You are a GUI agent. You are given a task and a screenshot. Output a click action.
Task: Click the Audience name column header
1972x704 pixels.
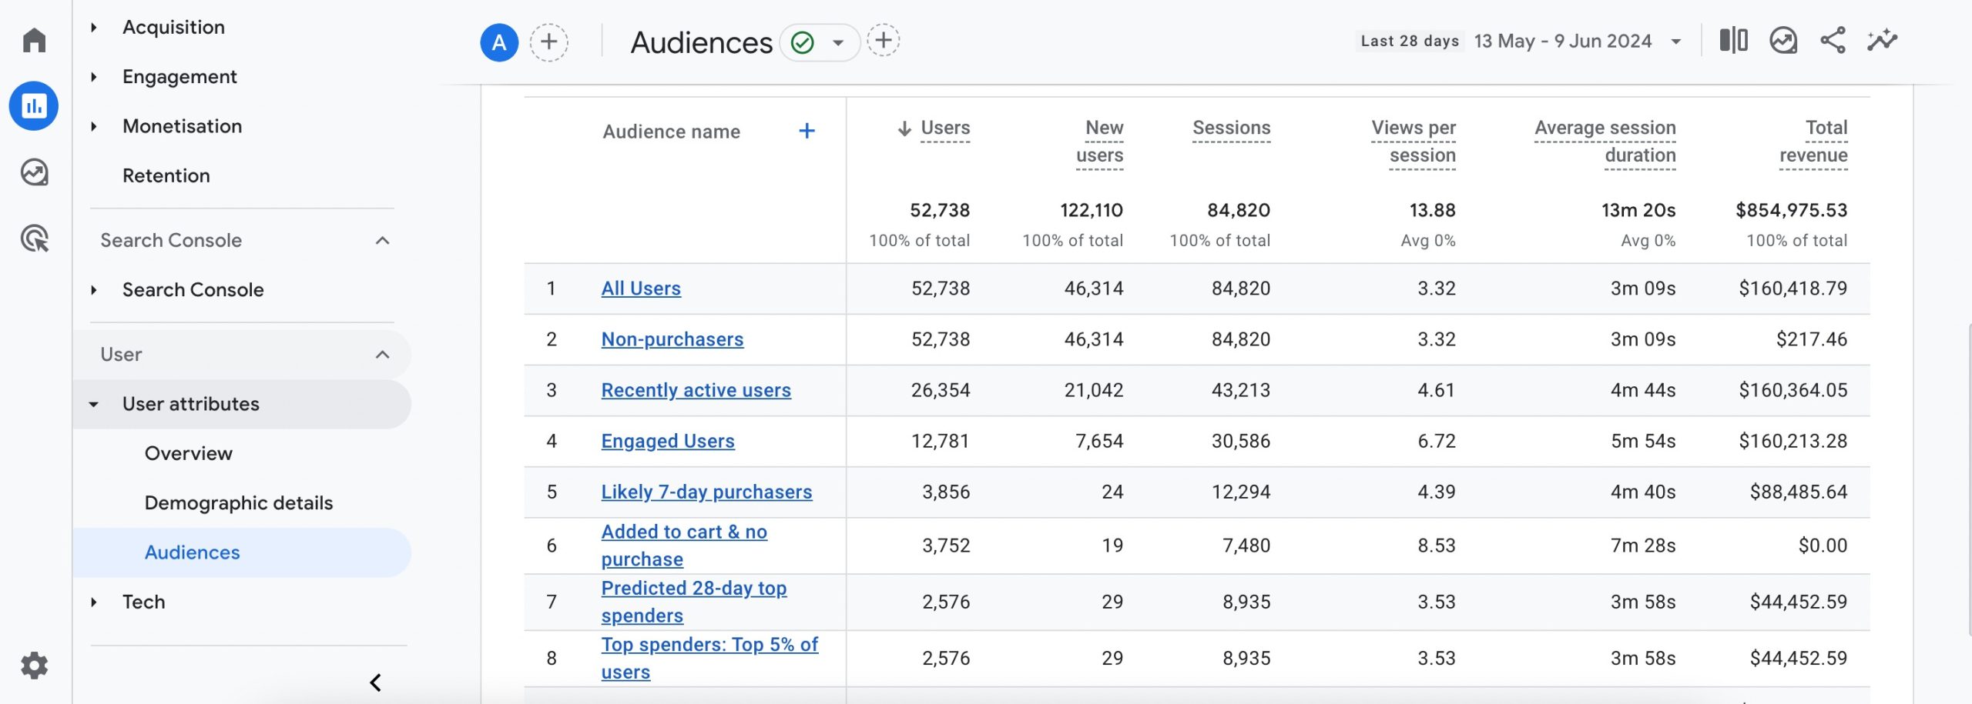coord(671,132)
